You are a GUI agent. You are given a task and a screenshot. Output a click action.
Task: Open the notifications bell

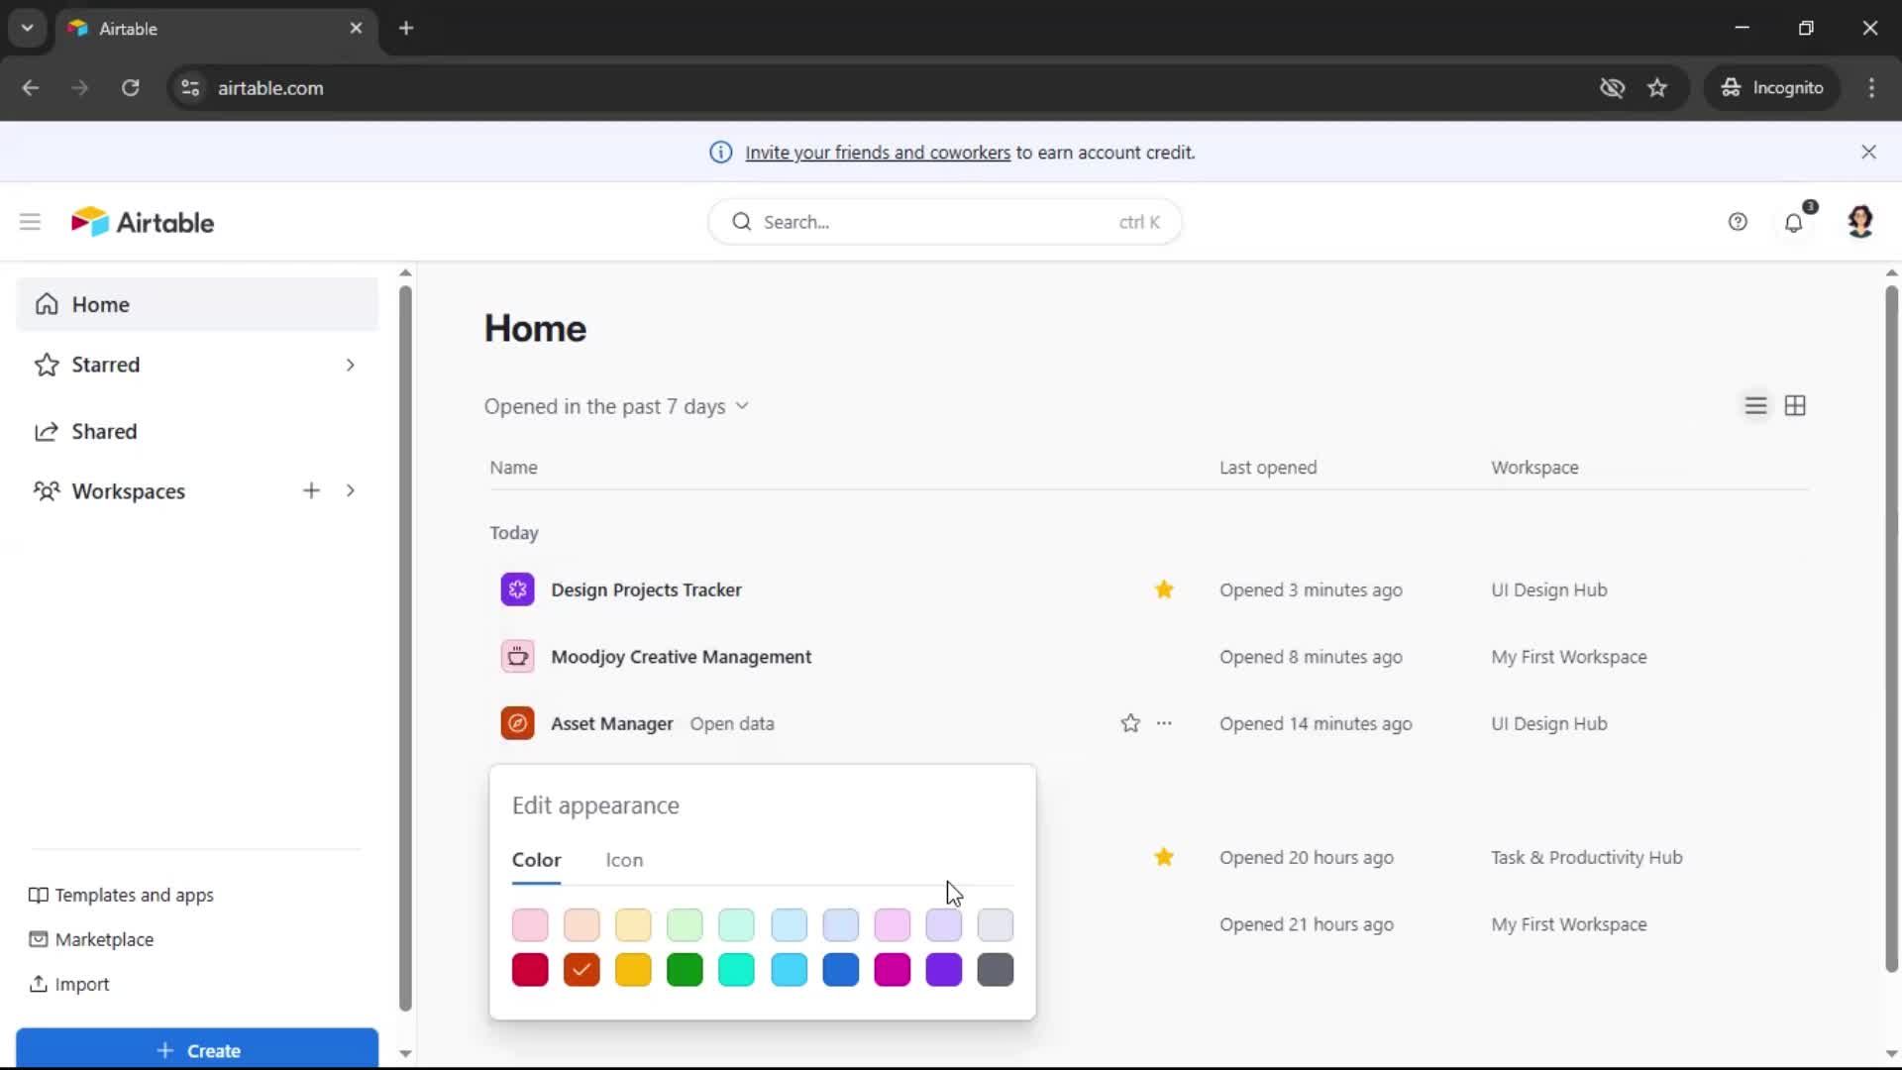tap(1794, 222)
